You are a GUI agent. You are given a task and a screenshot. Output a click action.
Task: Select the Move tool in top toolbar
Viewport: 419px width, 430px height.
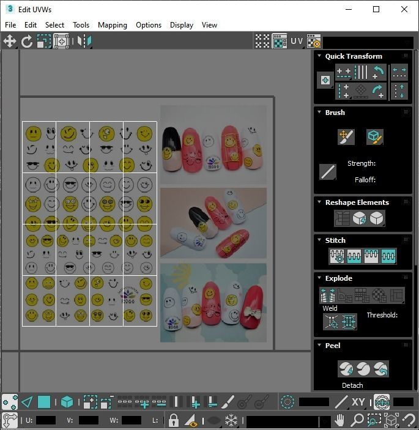[x=10, y=42]
